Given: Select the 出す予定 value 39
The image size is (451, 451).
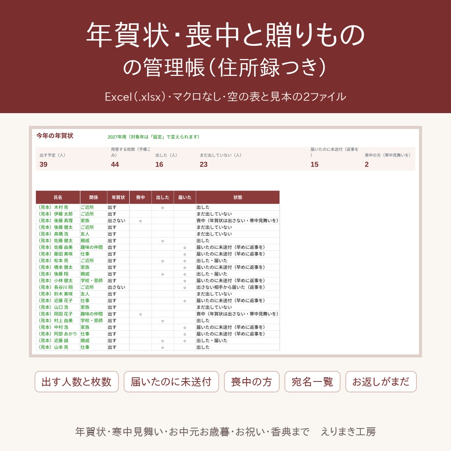Looking at the screenshot, I should [x=44, y=165].
